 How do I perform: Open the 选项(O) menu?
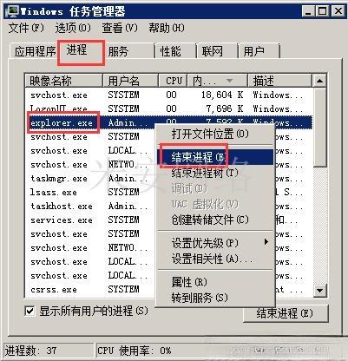(x=73, y=28)
